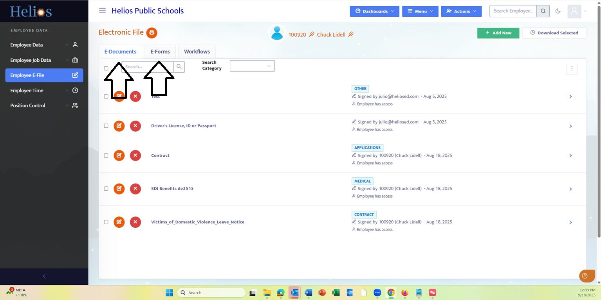Screen dimensions: 601x300
Task: Open Zoom from the taskbar
Action: 377,293
